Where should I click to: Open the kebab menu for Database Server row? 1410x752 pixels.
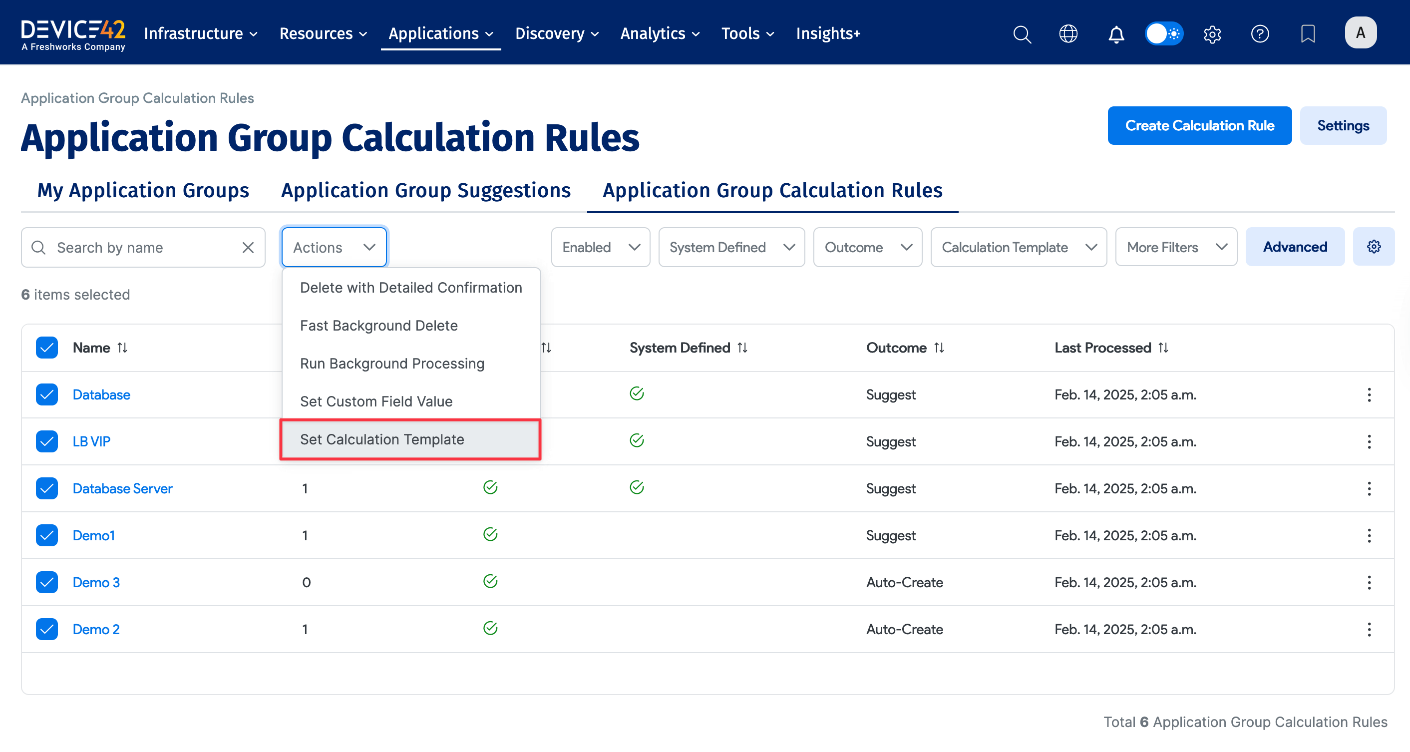click(1370, 488)
